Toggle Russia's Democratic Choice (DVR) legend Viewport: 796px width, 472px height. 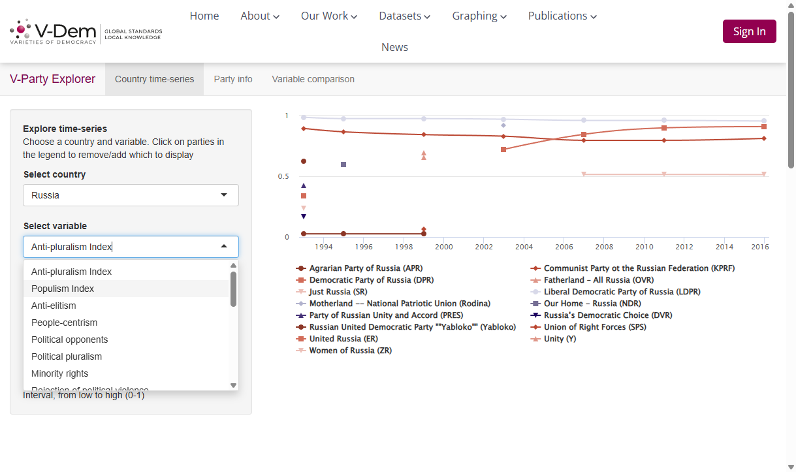[x=601, y=315]
